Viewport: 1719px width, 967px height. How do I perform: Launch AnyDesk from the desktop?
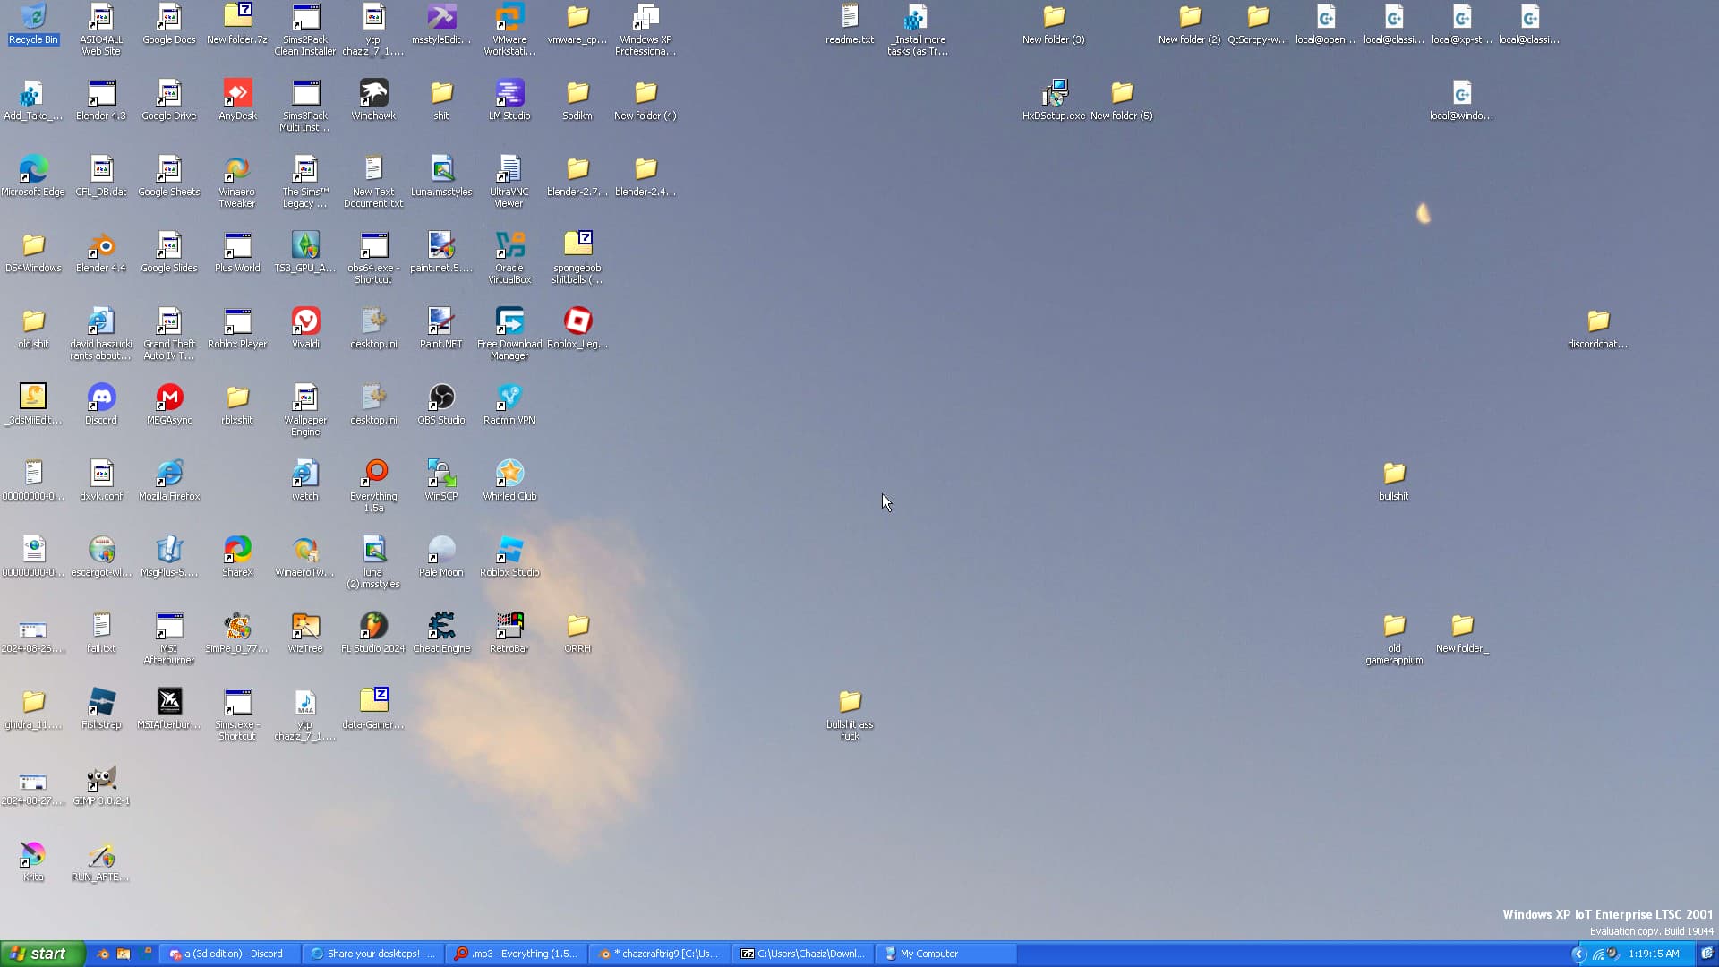[x=237, y=100]
